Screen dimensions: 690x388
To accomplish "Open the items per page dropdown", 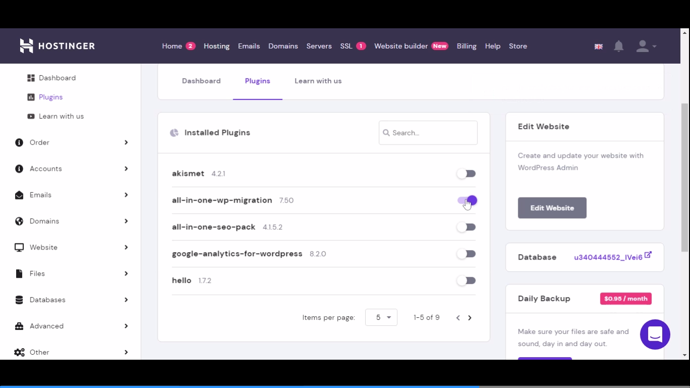I will [x=381, y=317].
